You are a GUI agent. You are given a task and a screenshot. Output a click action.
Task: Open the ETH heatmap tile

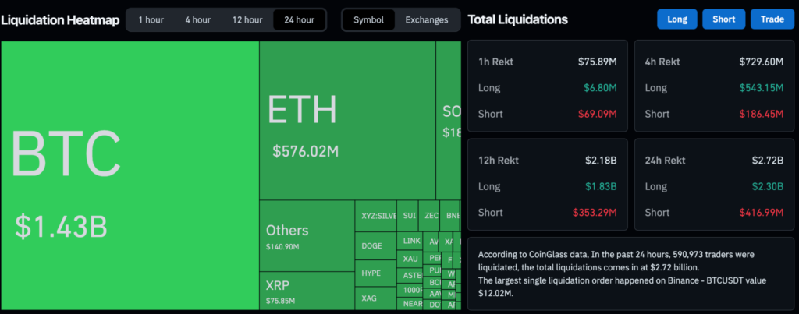click(346, 121)
